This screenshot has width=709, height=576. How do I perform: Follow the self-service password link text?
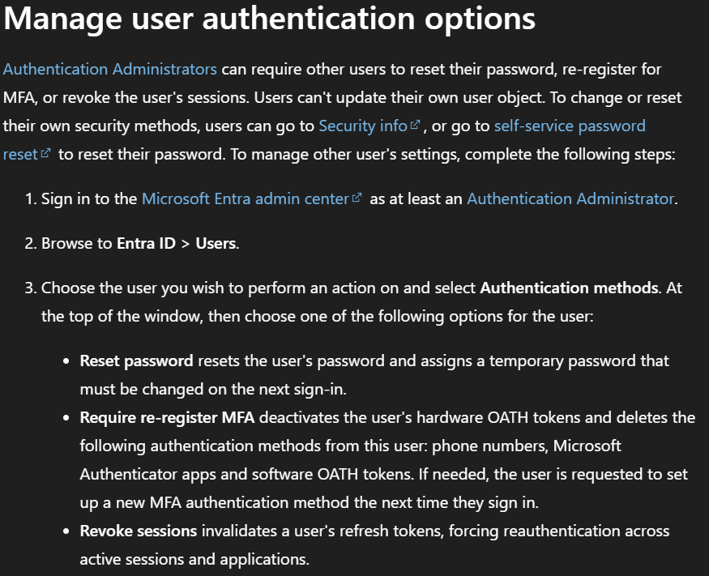(x=570, y=126)
